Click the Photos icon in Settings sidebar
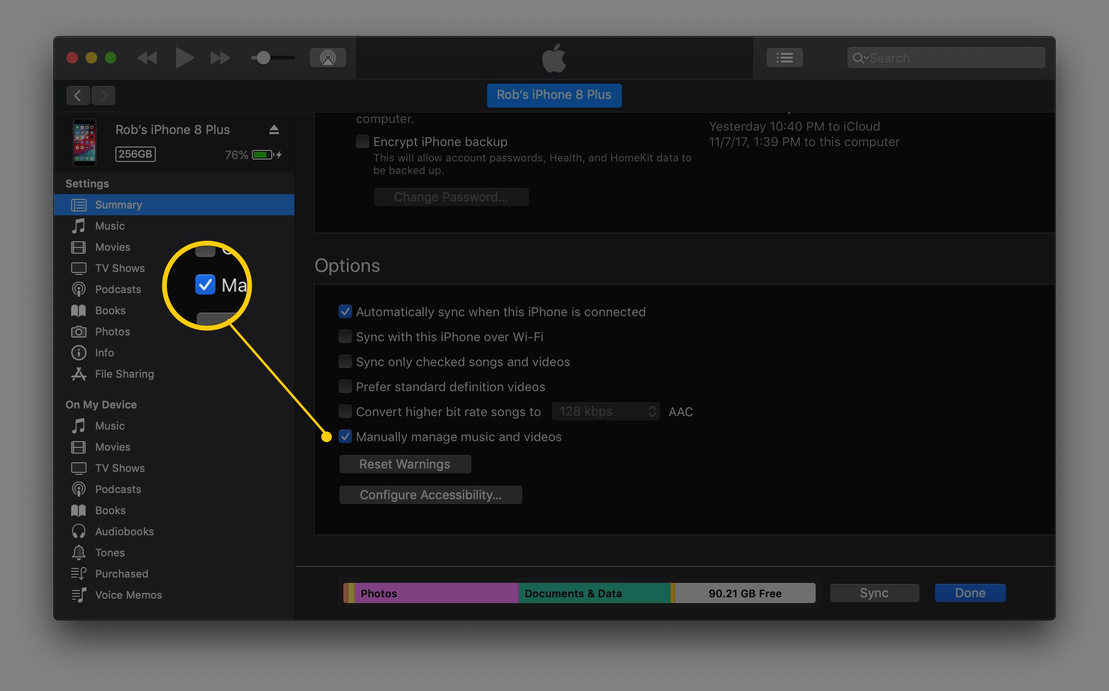Screen dimensions: 1109x691 coord(80,331)
